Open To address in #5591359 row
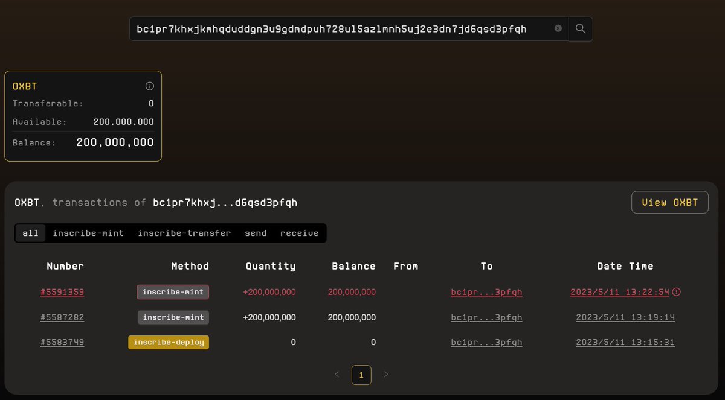725x400 pixels. pos(486,292)
